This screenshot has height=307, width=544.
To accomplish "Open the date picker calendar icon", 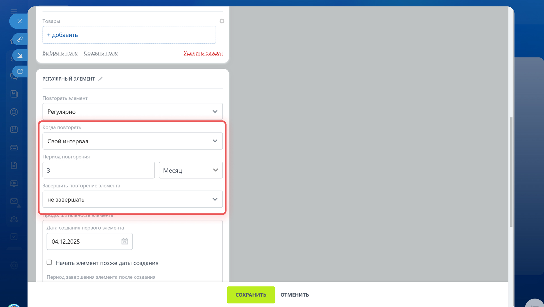I will click(125, 241).
